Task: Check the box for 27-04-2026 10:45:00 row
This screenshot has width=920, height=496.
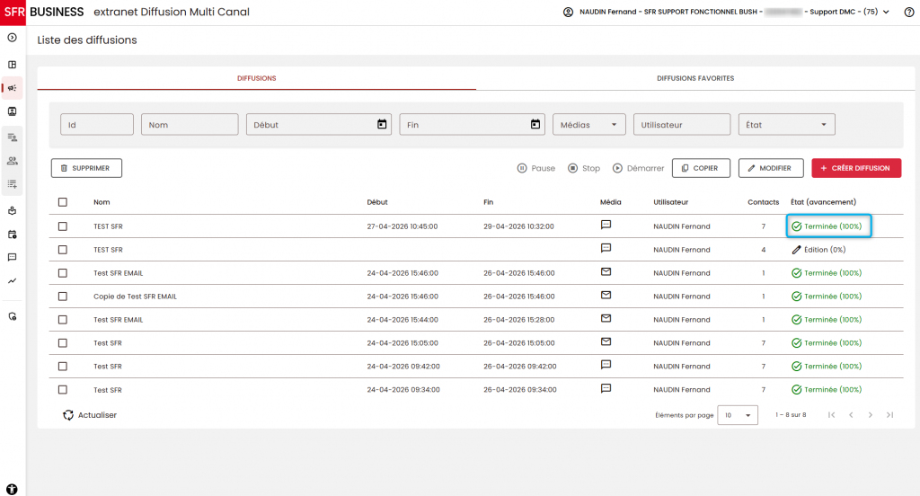Action: click(x=63, y=226)
